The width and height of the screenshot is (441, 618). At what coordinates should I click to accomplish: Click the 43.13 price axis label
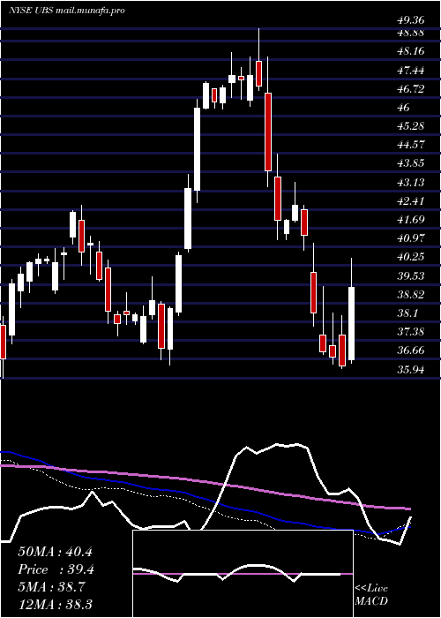click(411, 183)
